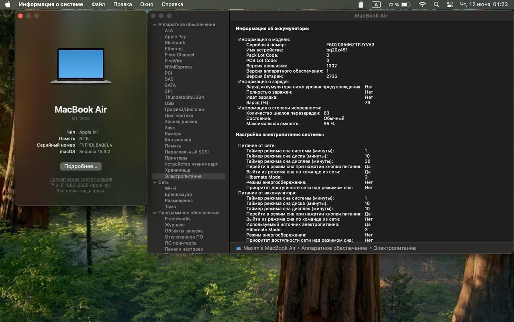Click the laptop icon in path bar

pyautogui.click(x=239, y=248)
